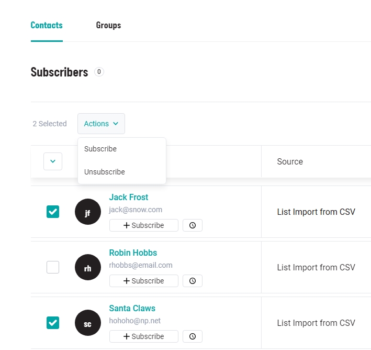Click Robin Hobbs's rh avatar
The width and height of the screenshot is (371, 350).
[x=88, y=267]
